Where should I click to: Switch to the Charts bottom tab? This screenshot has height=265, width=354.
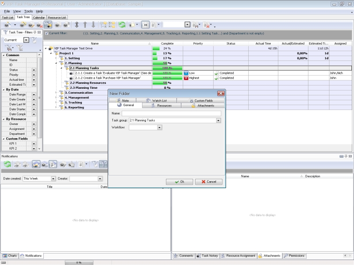tap(10, 256)
